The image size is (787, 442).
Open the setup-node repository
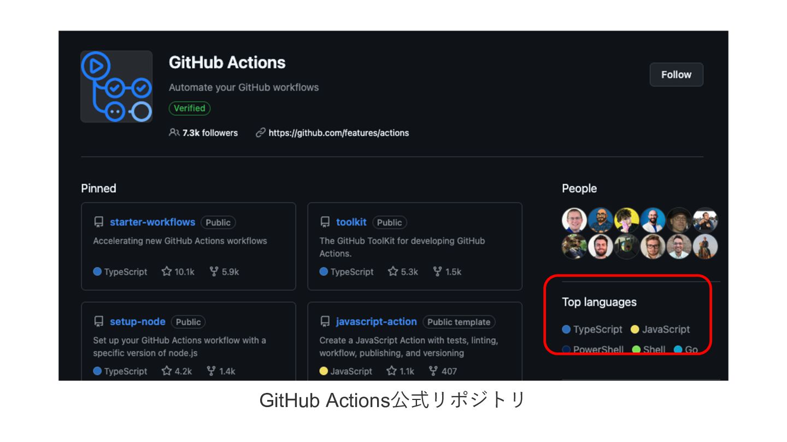click(x=138, y=321)
